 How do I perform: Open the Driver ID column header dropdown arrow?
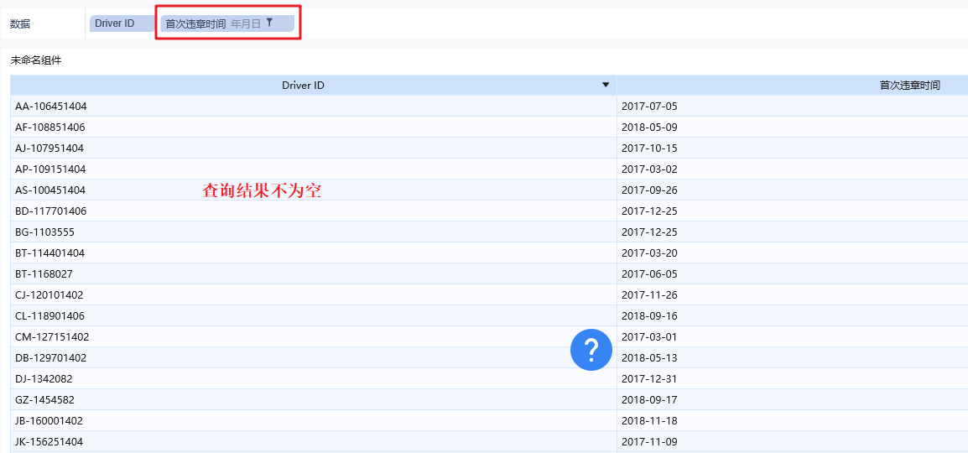click(x=606, y=86)
